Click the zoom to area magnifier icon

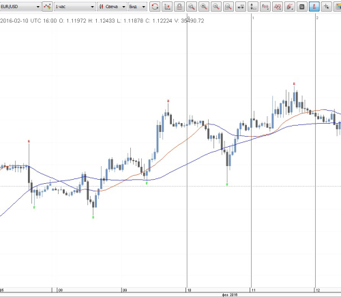coord(228,7)
